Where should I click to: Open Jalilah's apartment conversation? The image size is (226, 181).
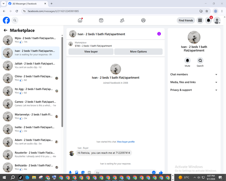click(31, 66)
